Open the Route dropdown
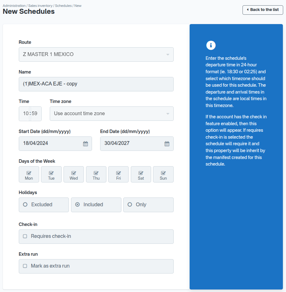This screenshot has width=286, height=292. click(x=96, y=54)
